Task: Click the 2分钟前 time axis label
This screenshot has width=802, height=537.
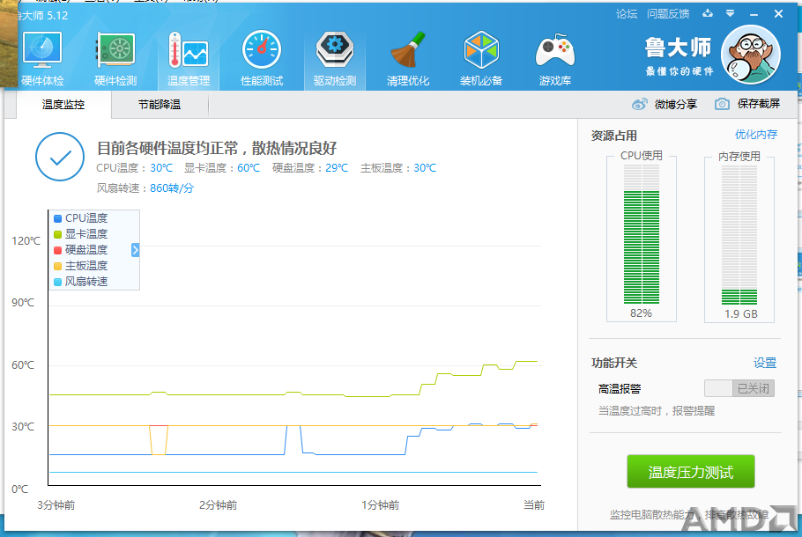Action: [x=218, y=505]
